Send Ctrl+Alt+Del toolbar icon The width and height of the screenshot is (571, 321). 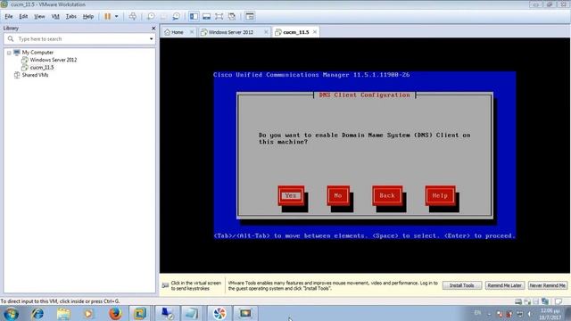coord(133,16)
